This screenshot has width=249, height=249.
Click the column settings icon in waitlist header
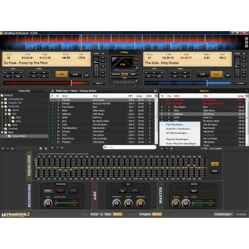tap(247, 96)
